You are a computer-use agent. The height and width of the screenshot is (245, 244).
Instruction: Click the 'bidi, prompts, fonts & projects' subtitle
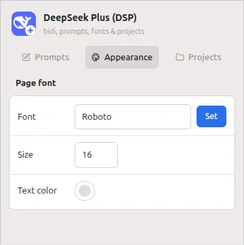[94, 31]
